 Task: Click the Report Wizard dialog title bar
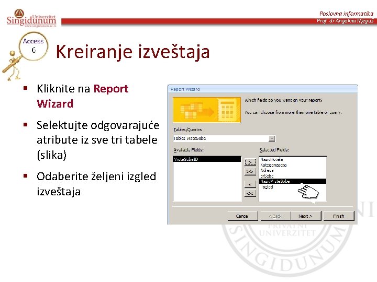pyautogui.click(x=262, y=89)
